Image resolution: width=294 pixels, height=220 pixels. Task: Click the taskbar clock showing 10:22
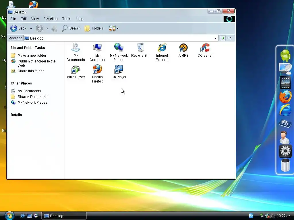pyautogui.click(x=283, y=216)
